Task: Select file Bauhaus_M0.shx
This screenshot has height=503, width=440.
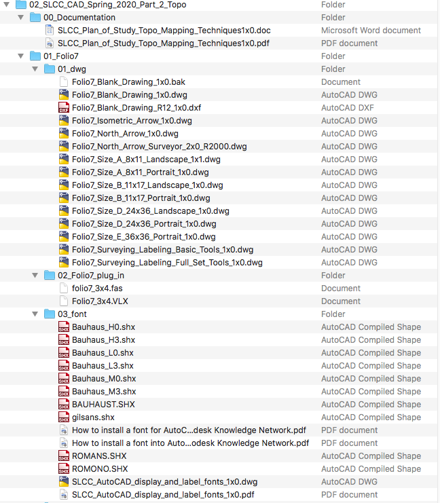Action: point(104,379)
